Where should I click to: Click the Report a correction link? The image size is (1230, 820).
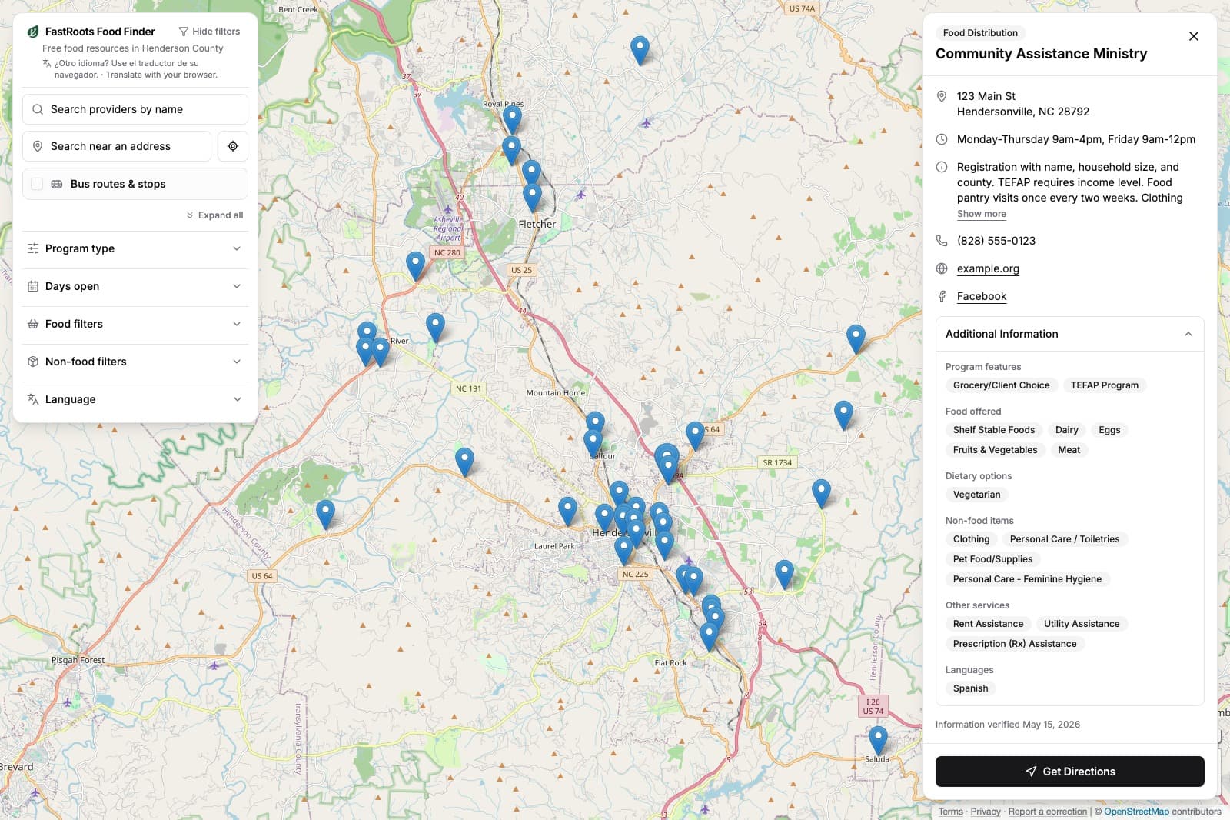[x=1048, y=812]
